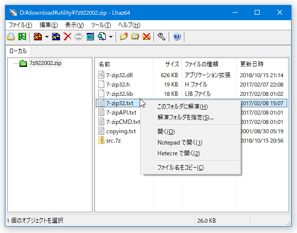Image resolution: width=297 pixels, height=233 pixels.
Task: Click the red extract toolbar icon
Action: [38, 36]
